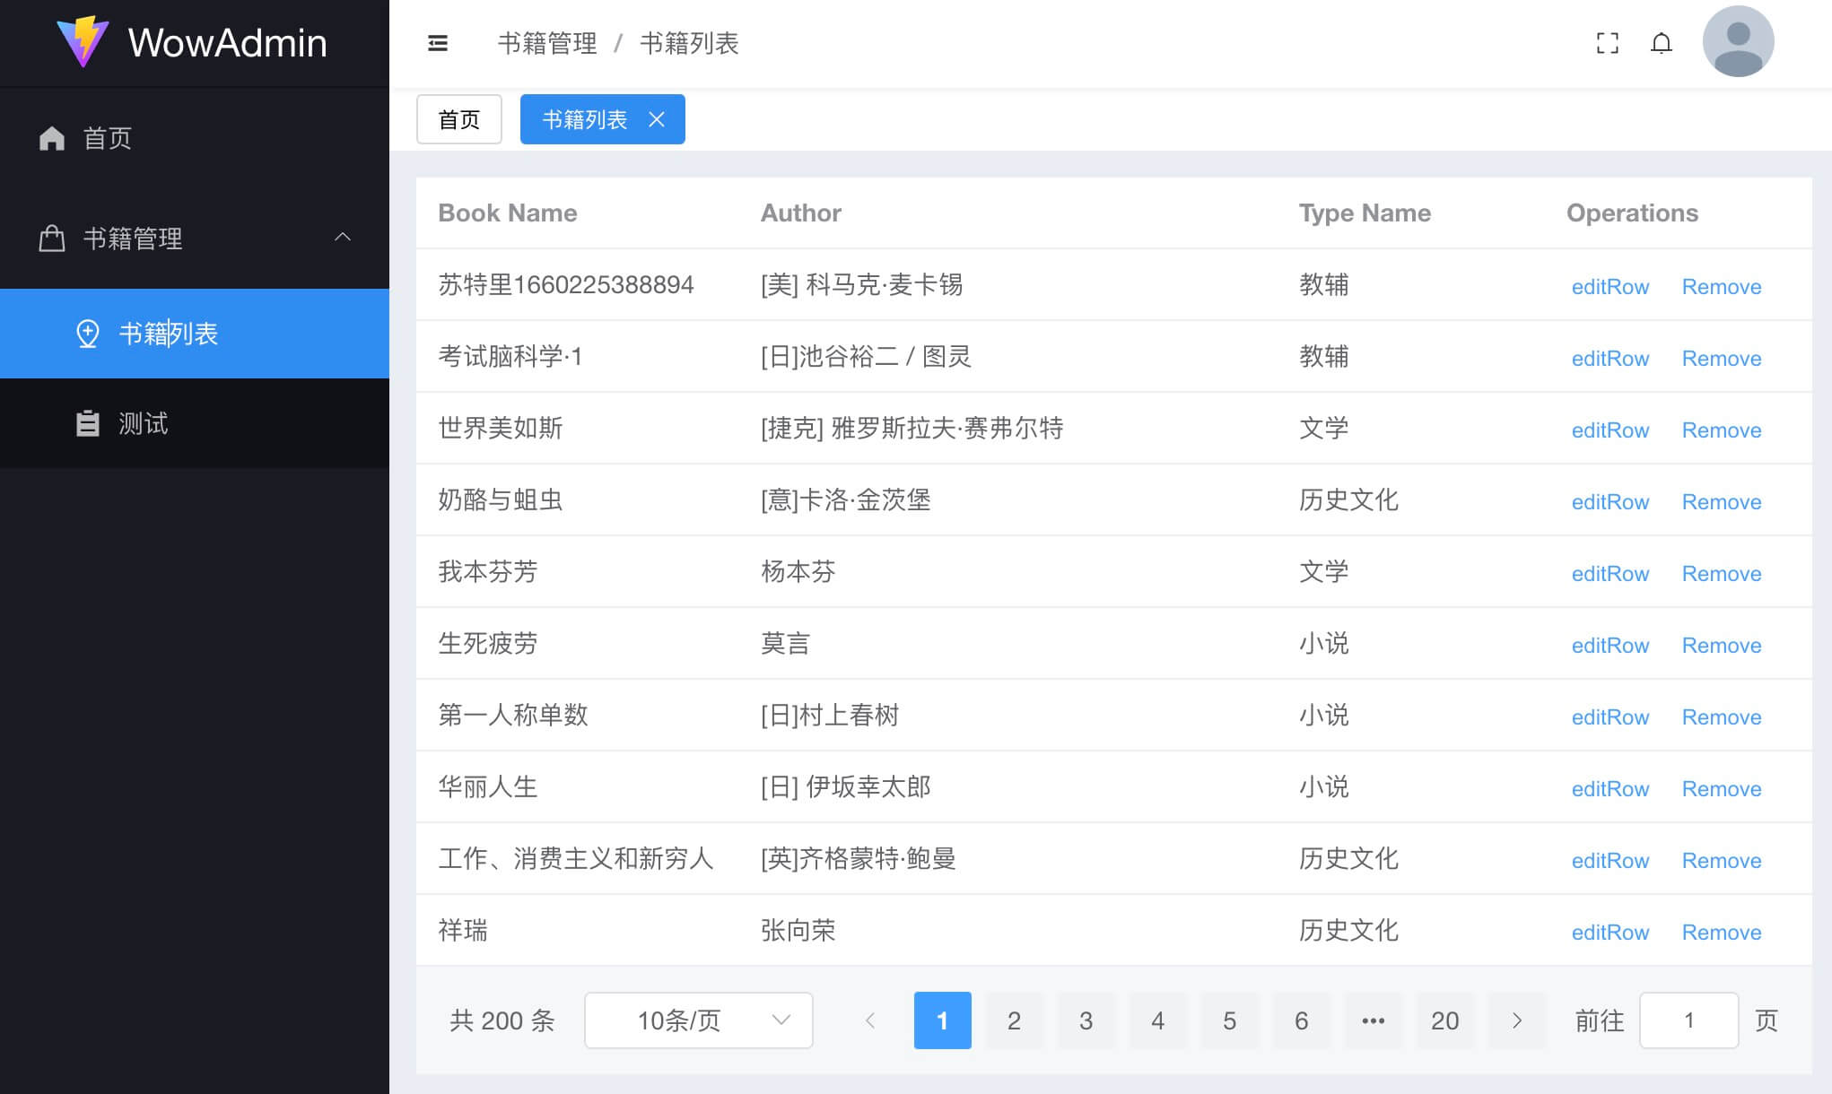Screen dimensions: 1832x1094
Task: Click editRow for 生死疲劳
Action: [1610, 646]
